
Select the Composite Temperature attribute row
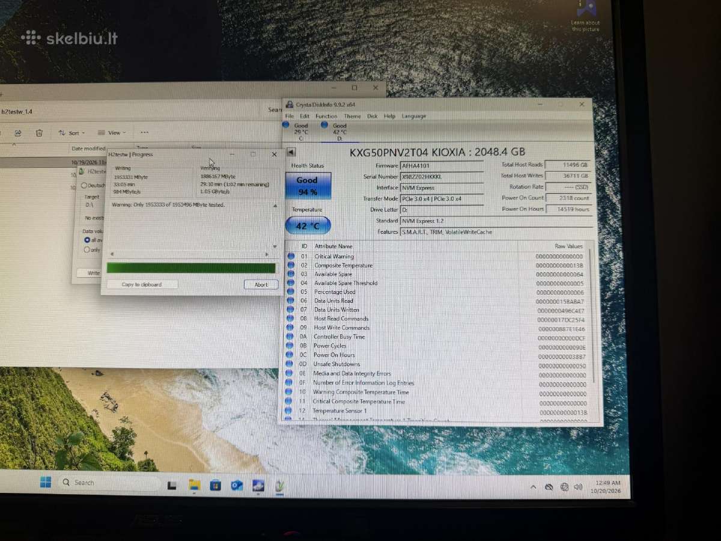[x=437, y=265]
